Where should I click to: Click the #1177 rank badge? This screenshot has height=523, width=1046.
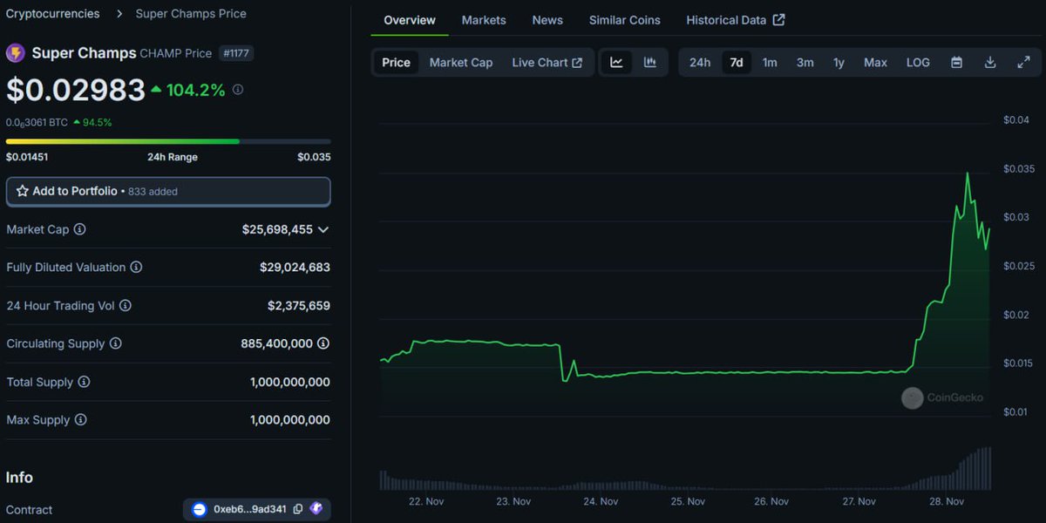click(236, 53)
